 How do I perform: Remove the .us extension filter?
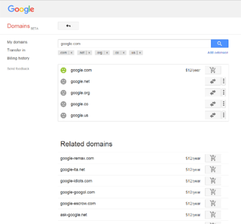[140, 53]
